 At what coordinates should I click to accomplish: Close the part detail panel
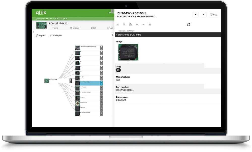click(214, 15)
